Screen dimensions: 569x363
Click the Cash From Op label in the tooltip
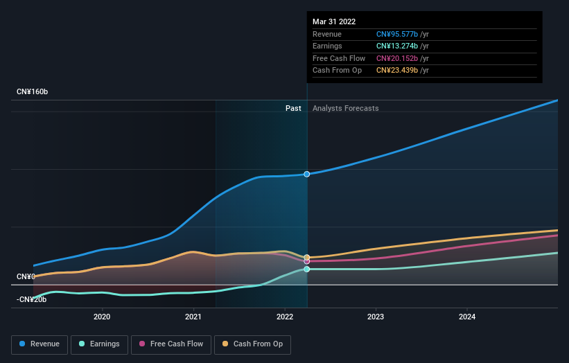(337, 71)
